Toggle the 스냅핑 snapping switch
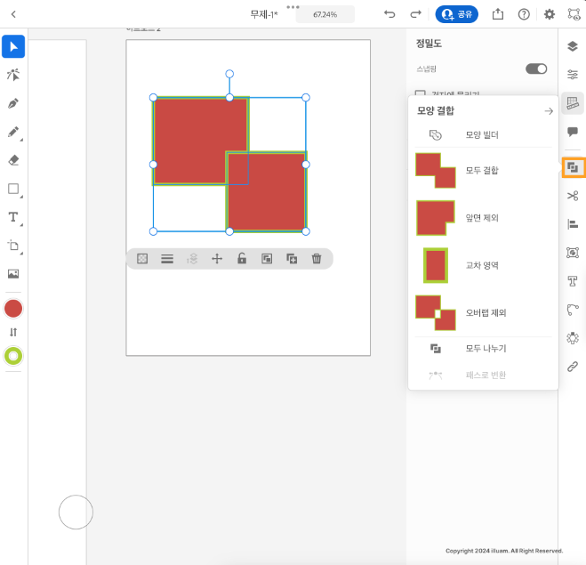 pyautogui.click(x=536, y=69)
